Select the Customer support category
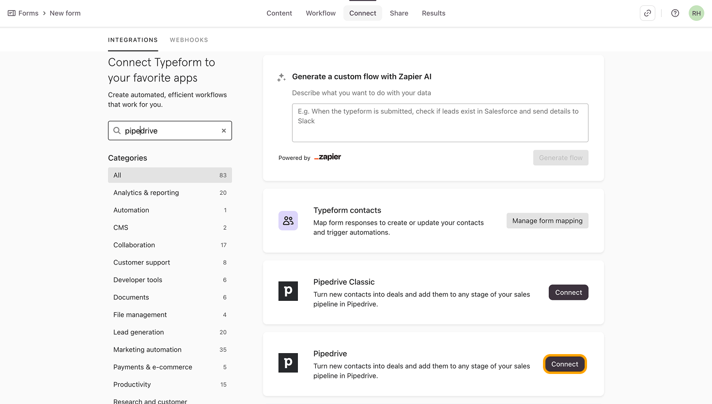The height and width of the screenshot is (404, 712). (x=170, y=263)
